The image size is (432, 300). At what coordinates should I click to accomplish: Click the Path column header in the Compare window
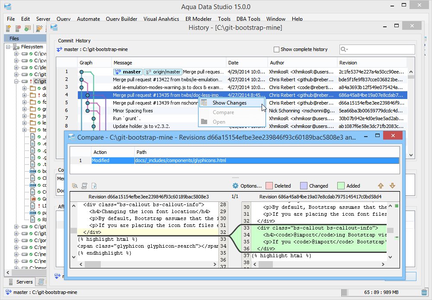267,152
